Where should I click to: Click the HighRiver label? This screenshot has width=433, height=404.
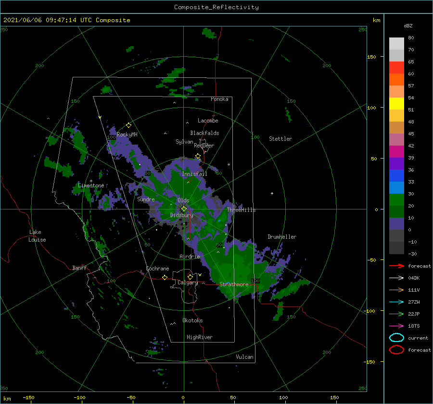pos(200,337)
